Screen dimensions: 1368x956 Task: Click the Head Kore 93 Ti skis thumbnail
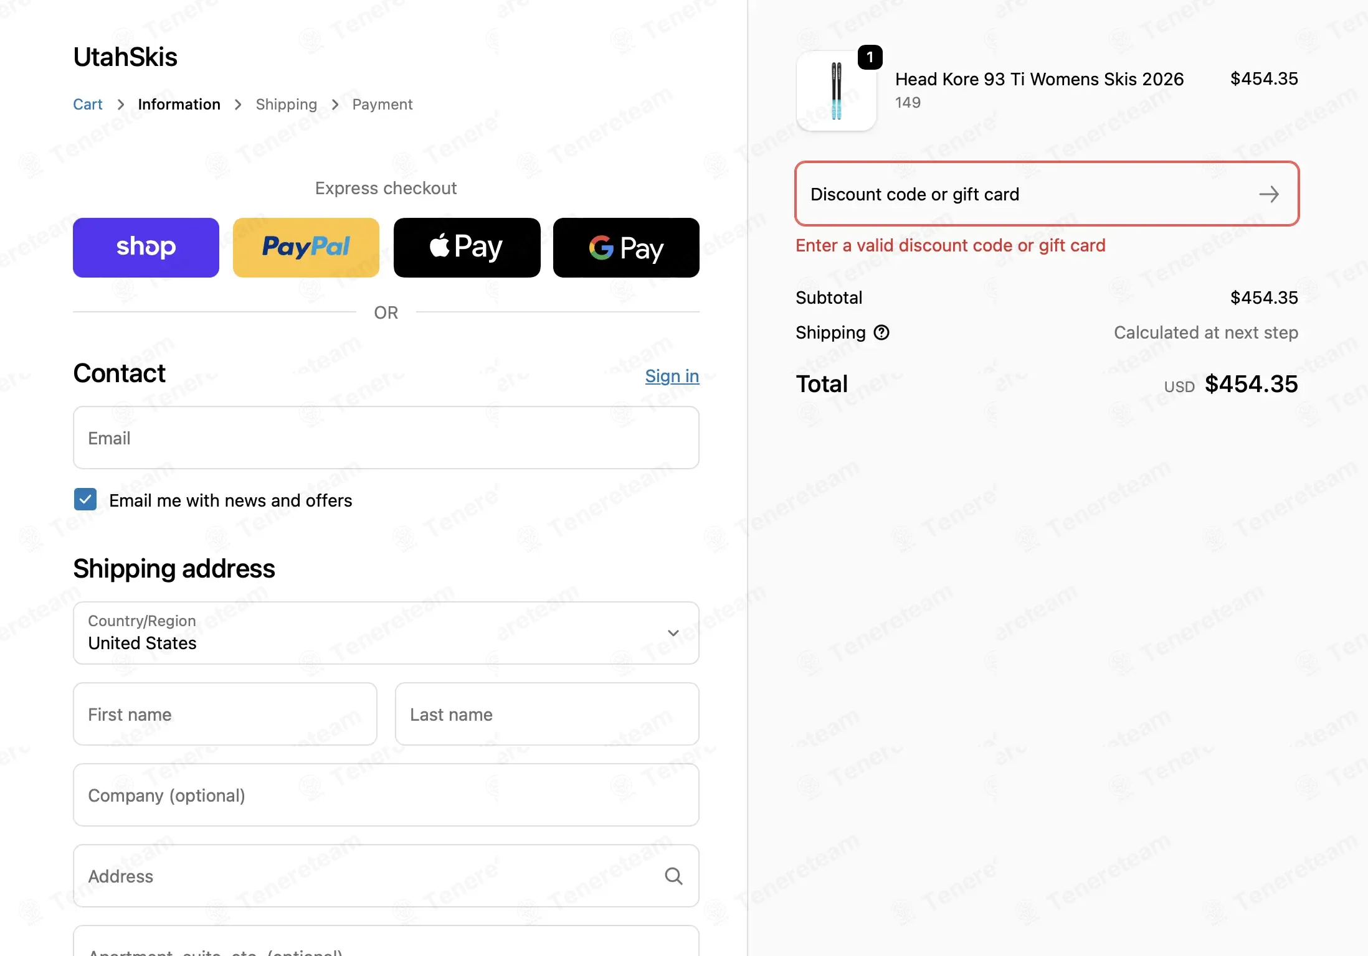click(x=837, y=91)
